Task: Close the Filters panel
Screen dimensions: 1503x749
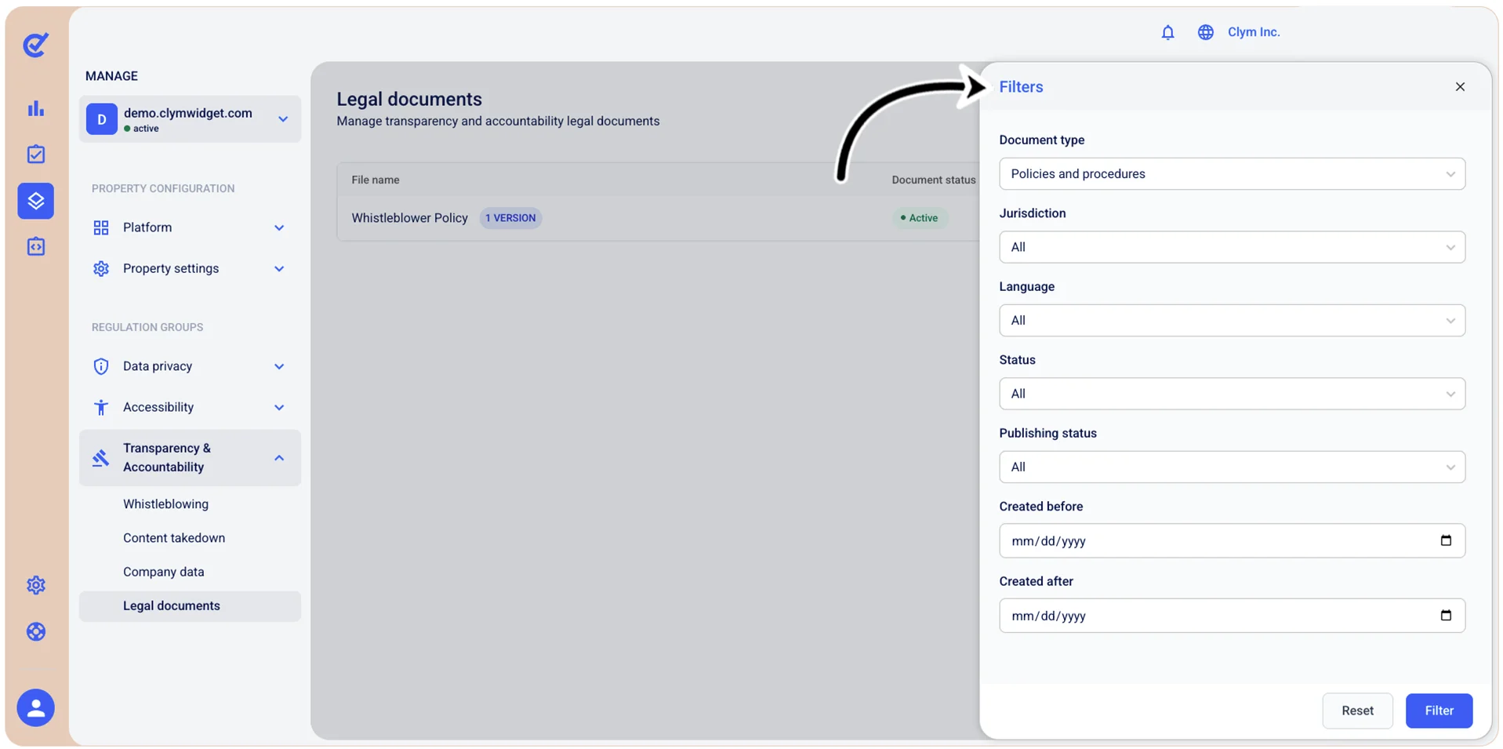Action: [x=1460, y=87]
